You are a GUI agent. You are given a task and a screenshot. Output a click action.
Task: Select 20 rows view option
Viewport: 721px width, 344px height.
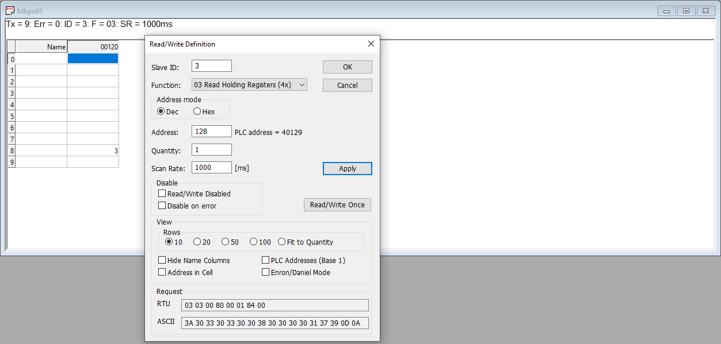point(197,242)
